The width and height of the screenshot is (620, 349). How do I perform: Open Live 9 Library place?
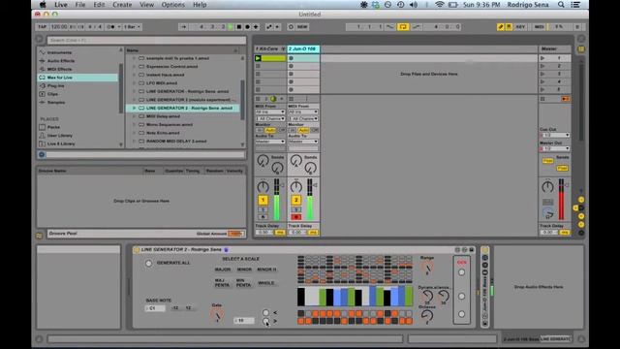61,143
